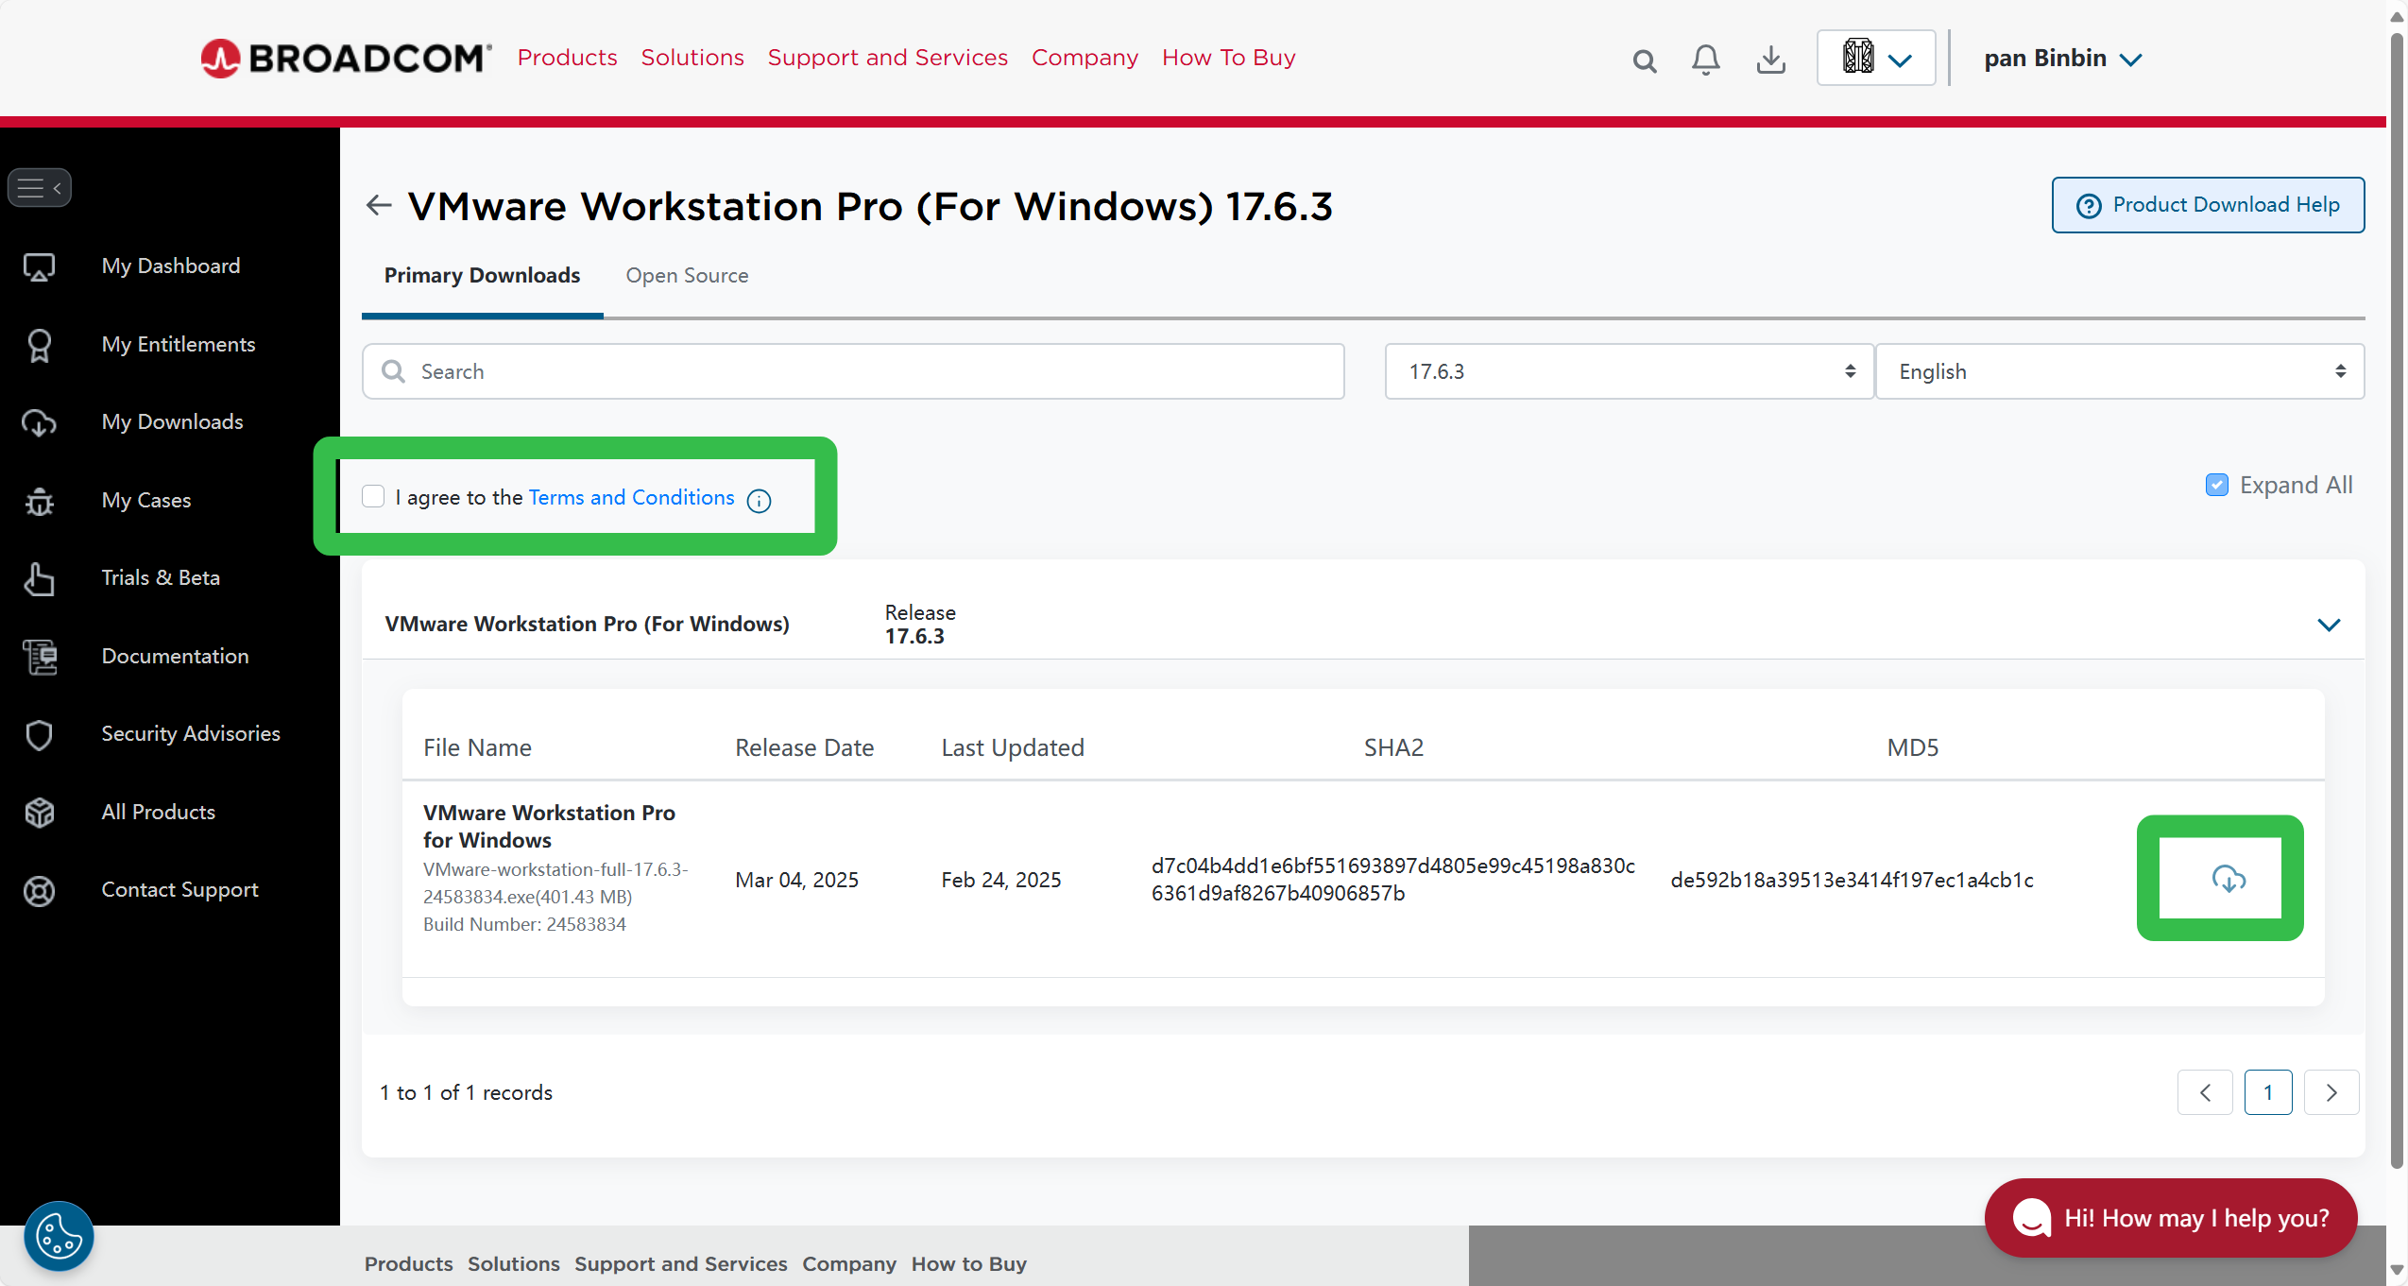Open notifications bell icon

[x=1705, y=60]
